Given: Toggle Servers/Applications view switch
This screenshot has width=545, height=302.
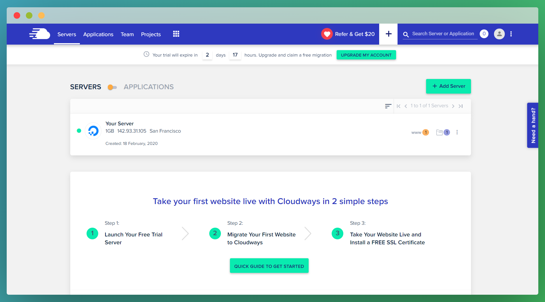Looking at the screenshot, I should pos(112,87).
